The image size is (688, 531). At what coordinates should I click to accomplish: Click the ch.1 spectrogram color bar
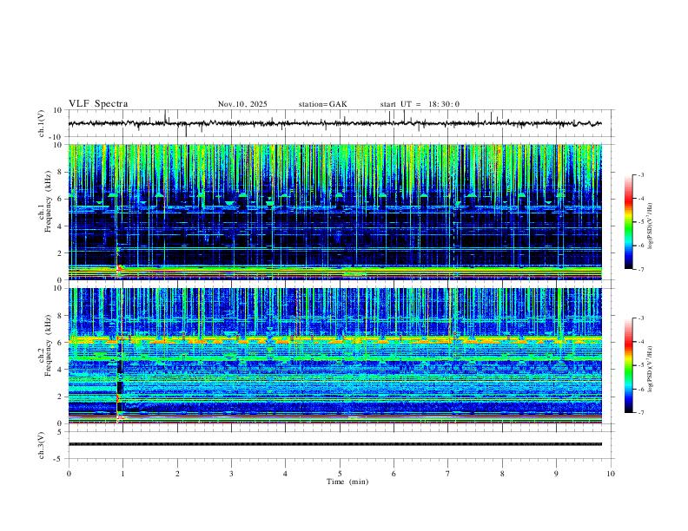click(x=628, y=221)
